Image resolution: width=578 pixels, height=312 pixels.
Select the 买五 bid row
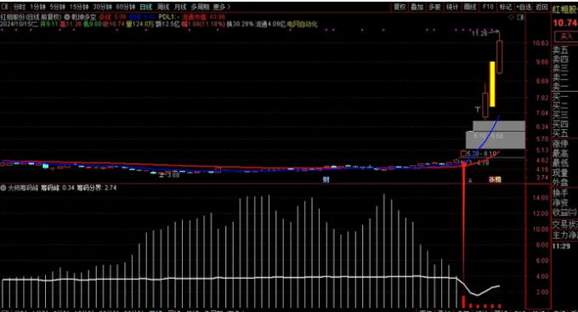pyautogui.click(x=560, y=133)
